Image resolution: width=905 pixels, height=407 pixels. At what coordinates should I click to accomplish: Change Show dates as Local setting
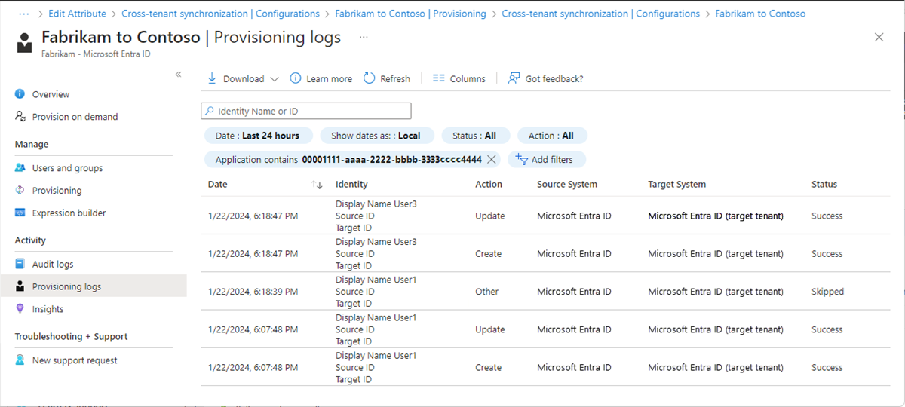[376, 136]
